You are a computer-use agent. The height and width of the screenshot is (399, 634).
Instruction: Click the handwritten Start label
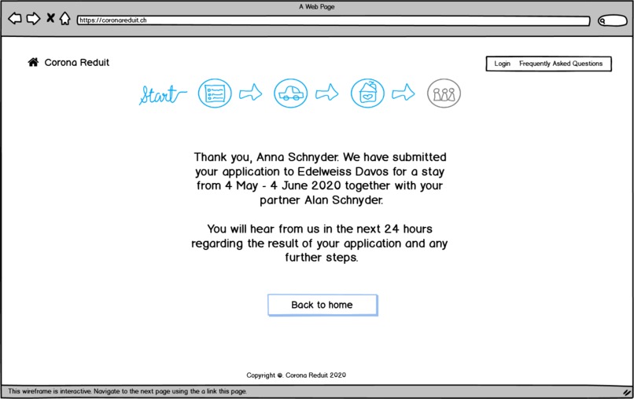(x=163, y=94)
